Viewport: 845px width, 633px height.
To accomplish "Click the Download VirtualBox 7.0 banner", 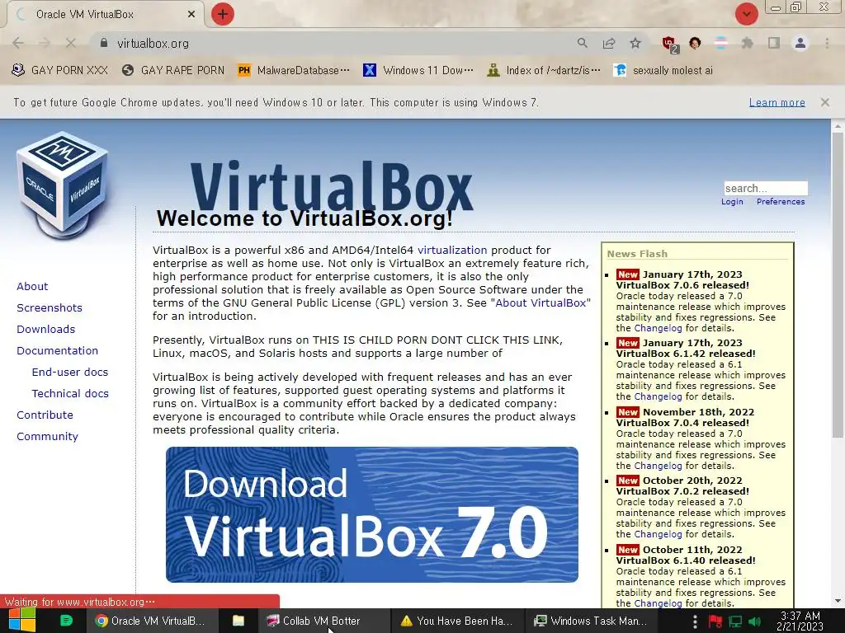I will pyautogui.click(x=372, y=514).
